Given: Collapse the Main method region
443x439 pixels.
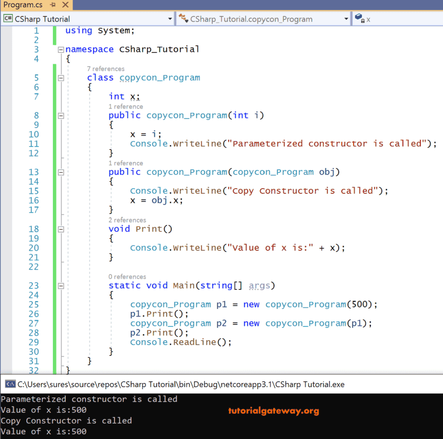Looking at the screenshot, I should point(60,285).
